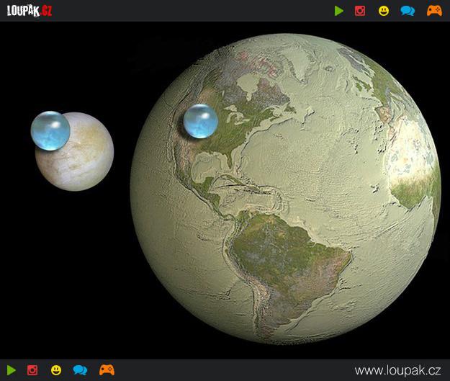Viewport: 450px width, 381px height.
Task: Click the green play icon in the header
Action: (339, 11)
